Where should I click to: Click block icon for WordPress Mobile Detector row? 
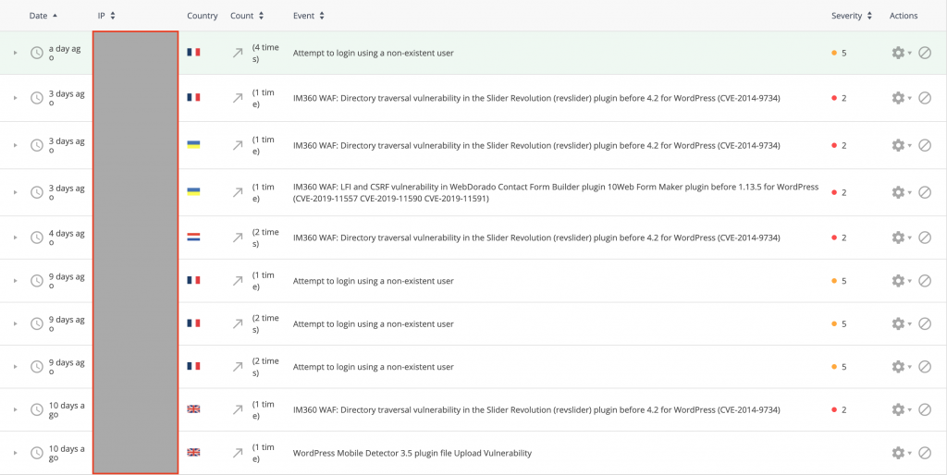pos(924,453)
